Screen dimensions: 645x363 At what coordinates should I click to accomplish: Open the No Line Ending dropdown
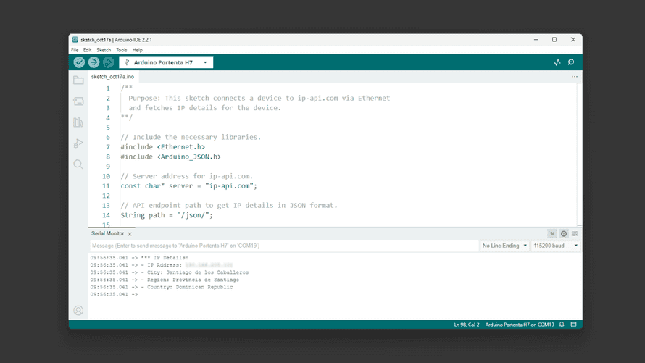point(504,246)
